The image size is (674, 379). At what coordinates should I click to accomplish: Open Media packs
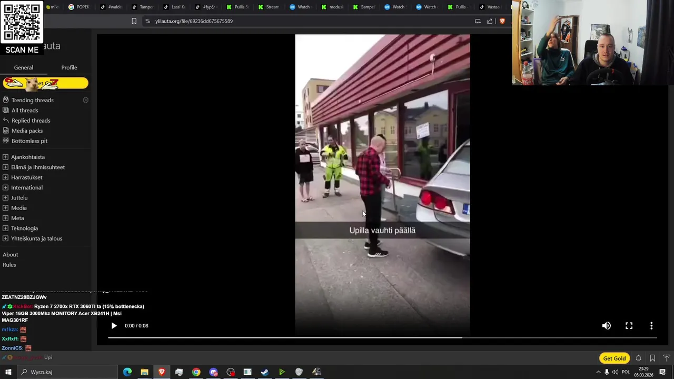27,131
